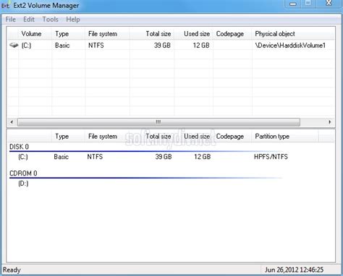Click HPFS/NTFS partition type value
Viewport: 343px width, 276px height.
(271, 157)
